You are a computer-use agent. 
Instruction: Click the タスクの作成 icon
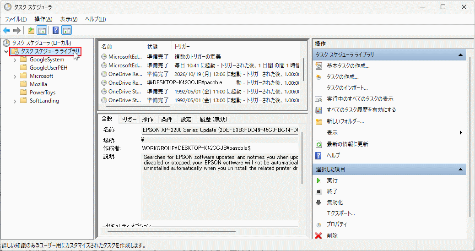click(x=318, y=77)
